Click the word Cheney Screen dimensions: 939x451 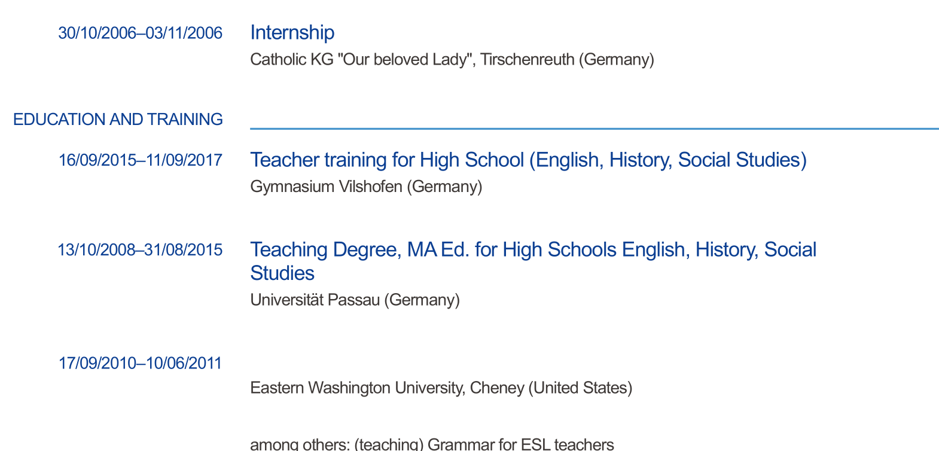coord(496,388)
